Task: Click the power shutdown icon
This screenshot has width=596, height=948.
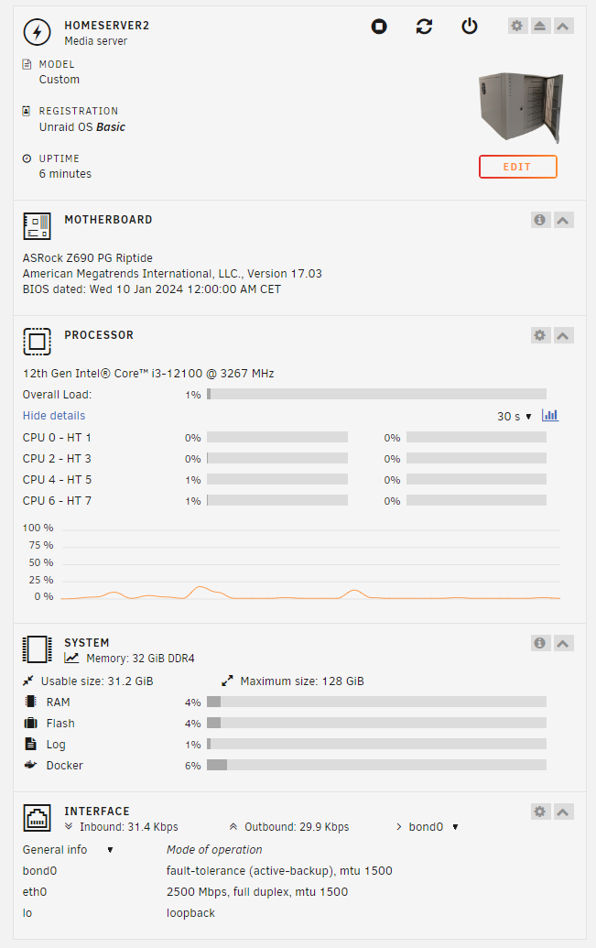Action: click(470, 27)
